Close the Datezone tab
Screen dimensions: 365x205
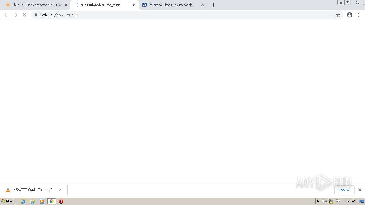point(202,5)
